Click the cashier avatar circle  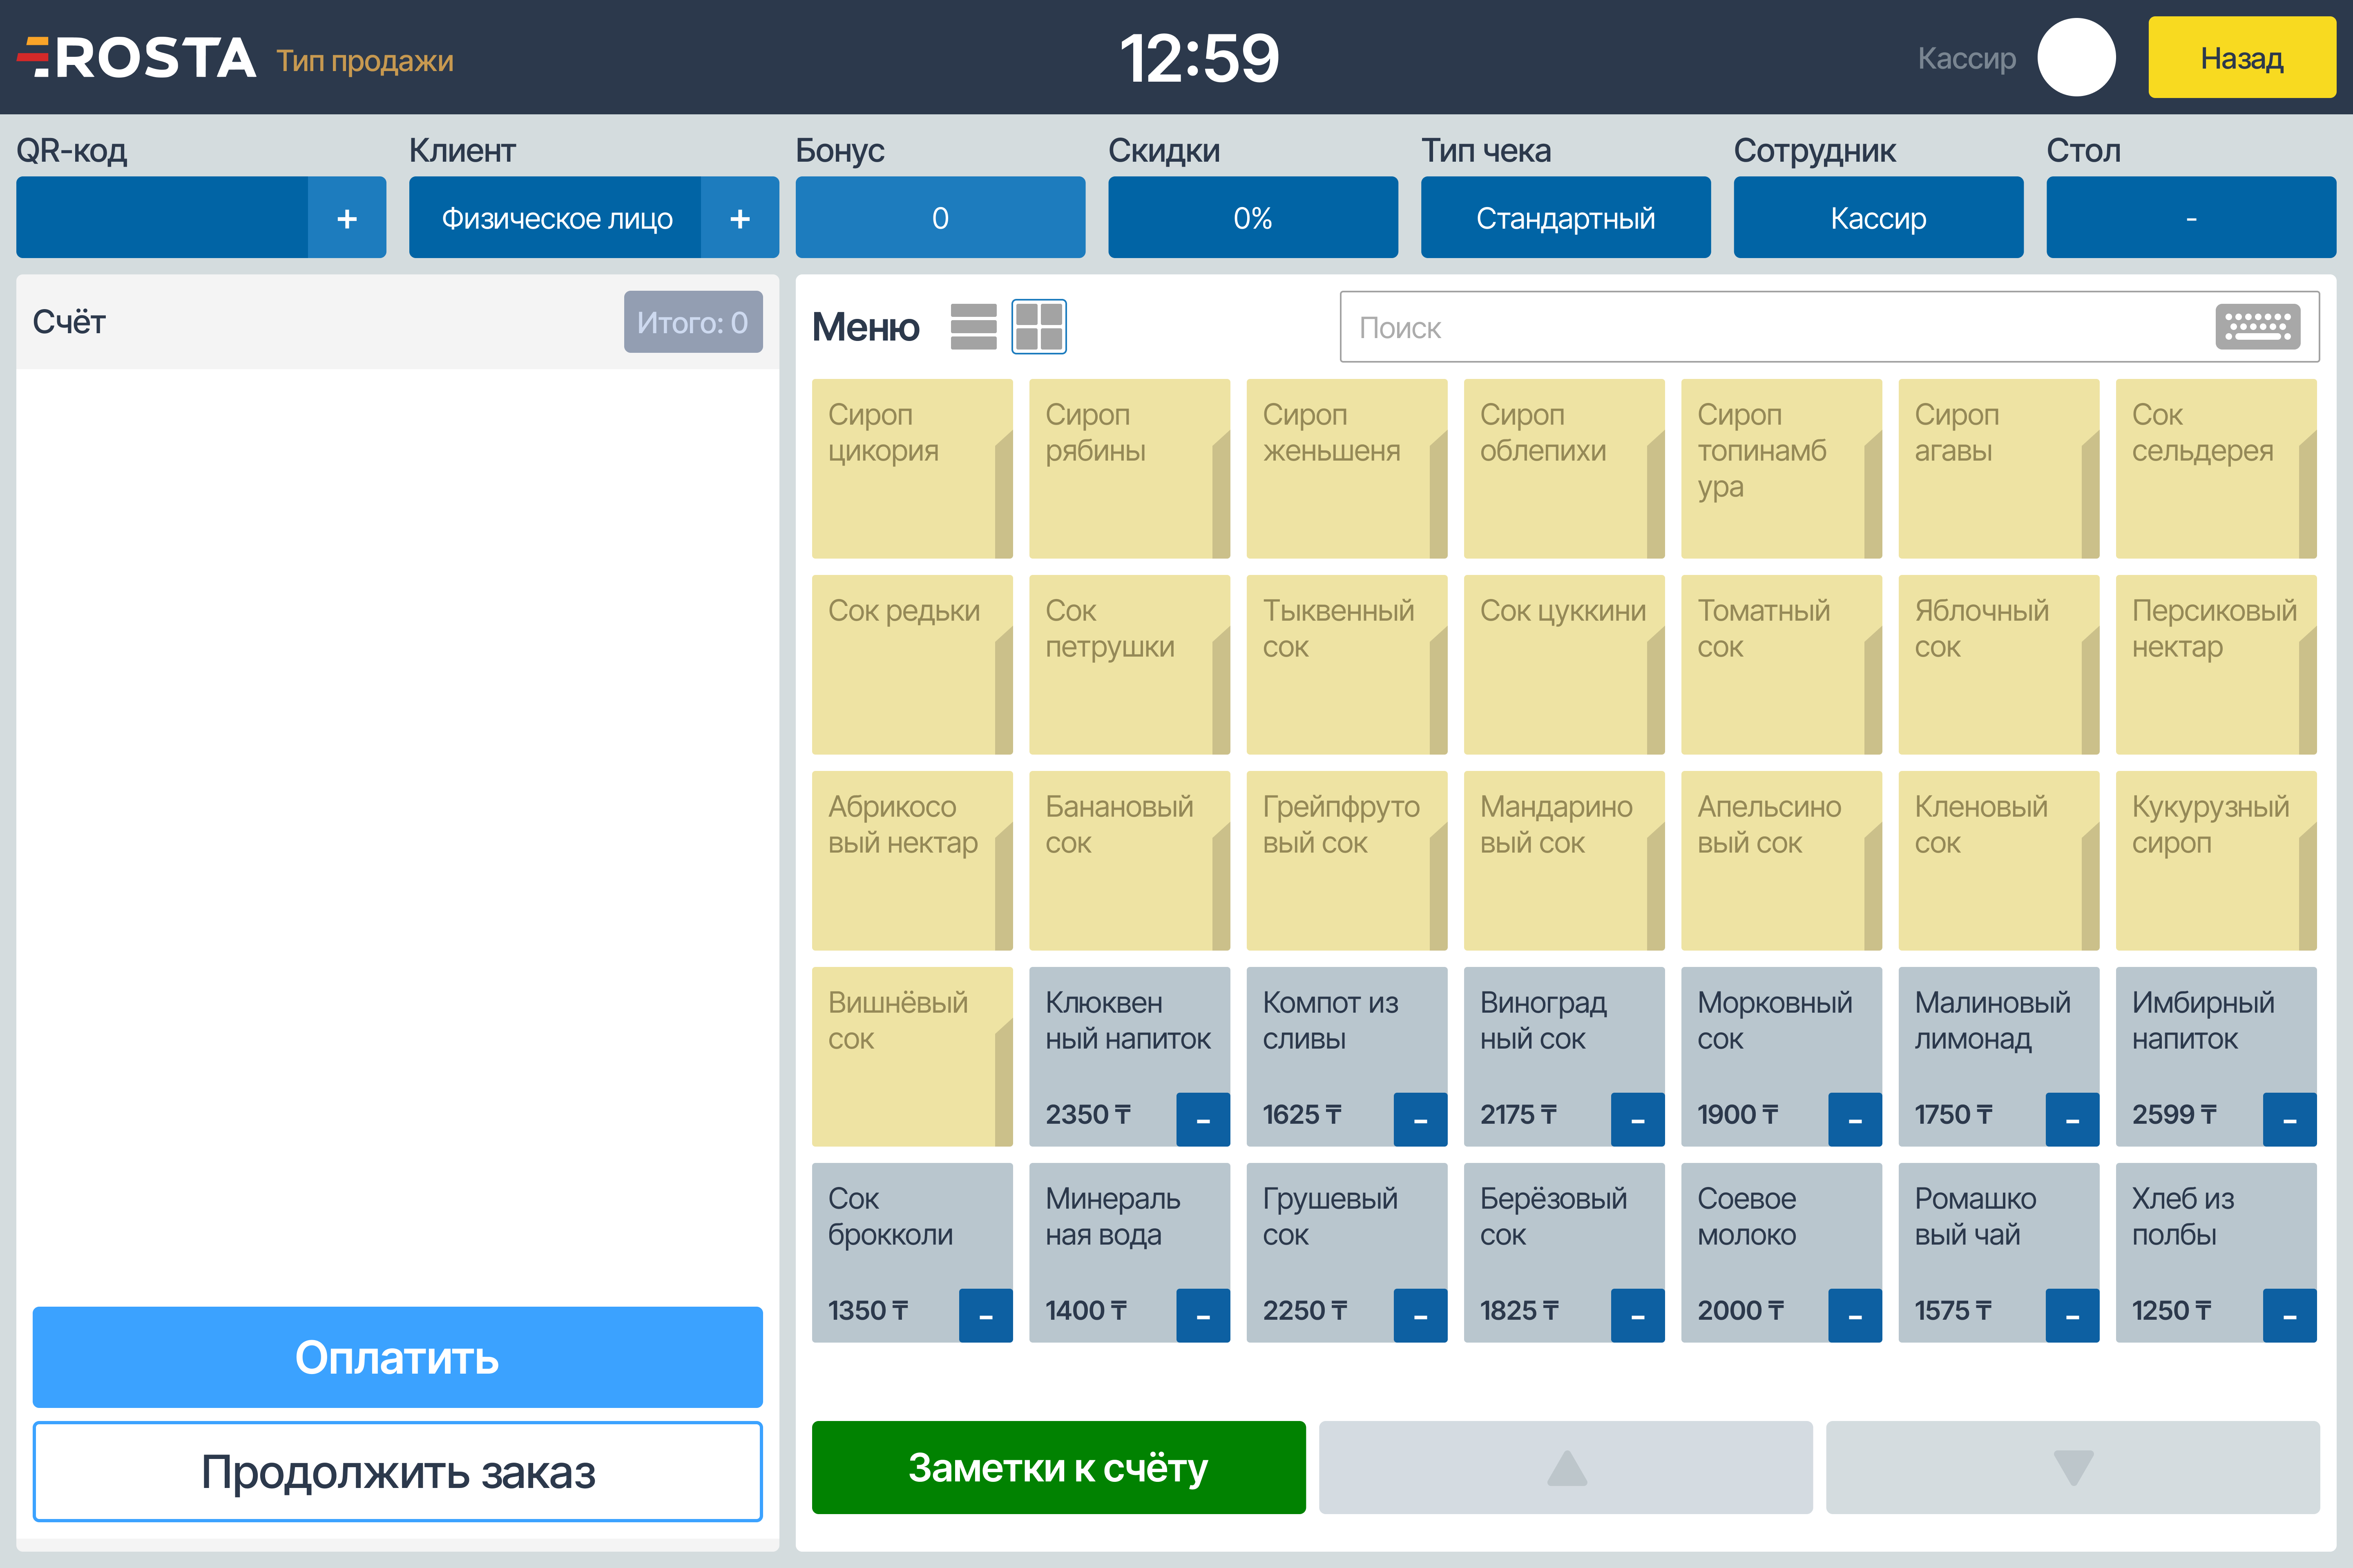coord(2077,57)
